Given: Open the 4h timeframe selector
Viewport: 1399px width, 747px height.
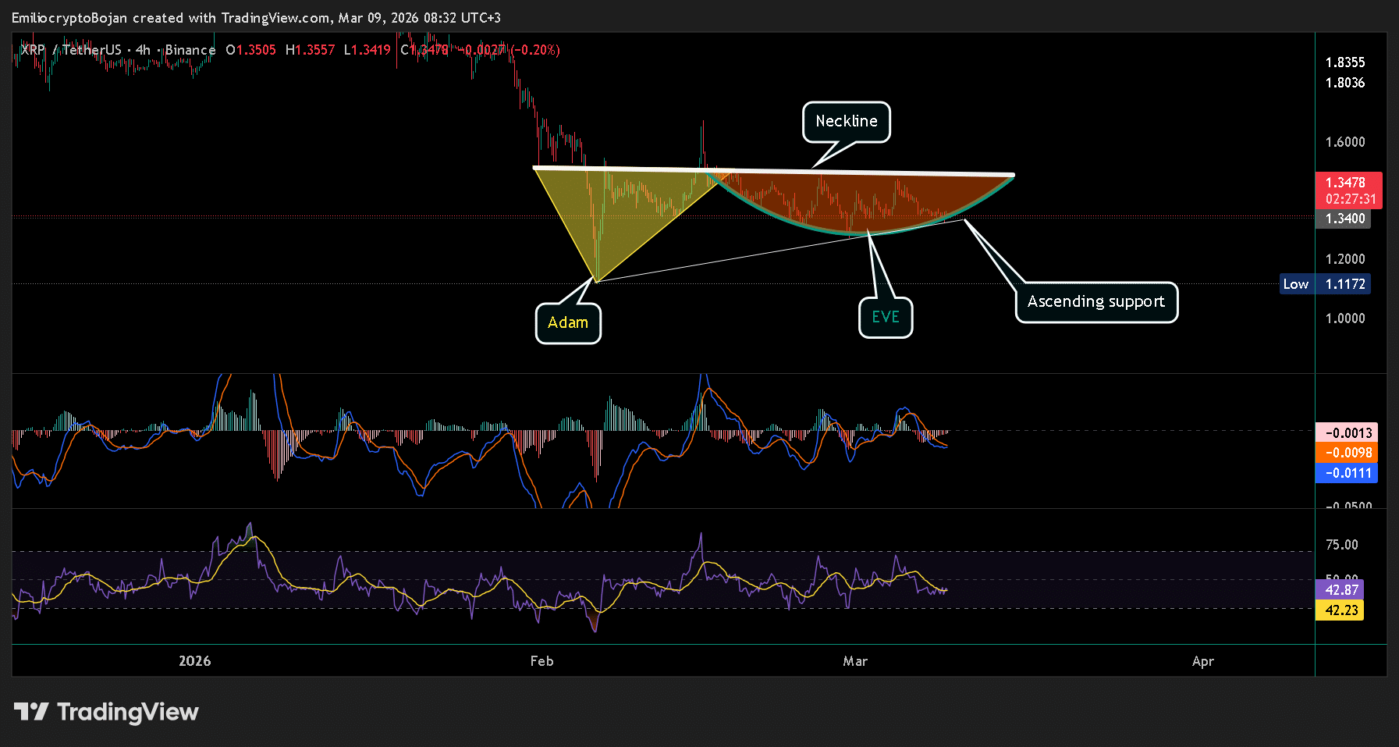Looking at the screenshot, I should (141, 49).
